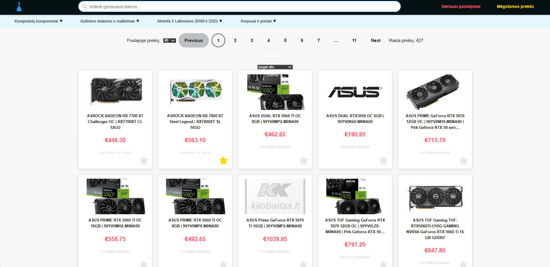This screenshot has width=550, height=267.
Task: Favorite ASUS PRIME RTX 5060 TI 16GB star
Action: [x=144, y=264]
